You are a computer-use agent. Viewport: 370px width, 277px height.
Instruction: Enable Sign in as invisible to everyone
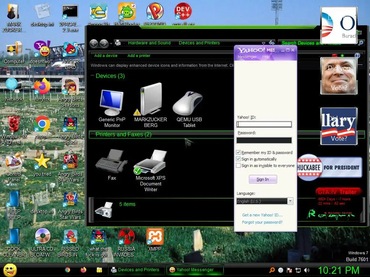tap(238, 166)
